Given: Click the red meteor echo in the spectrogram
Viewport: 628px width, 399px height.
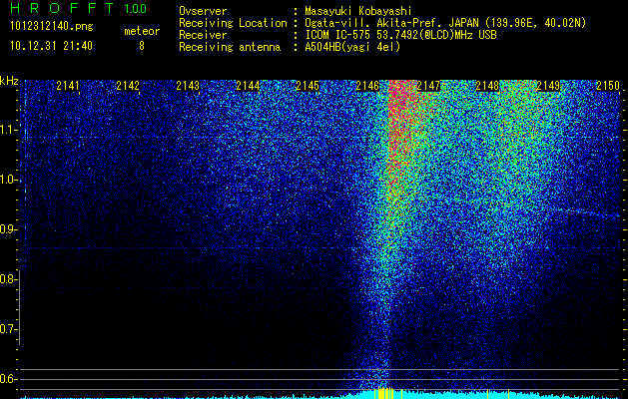Looking at the screenshot, I should click(x=400, y=132).
